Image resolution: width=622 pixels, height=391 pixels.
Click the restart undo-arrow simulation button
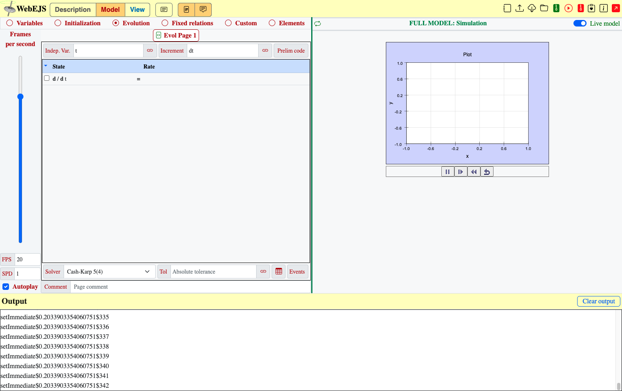click(x=487, y=172)
